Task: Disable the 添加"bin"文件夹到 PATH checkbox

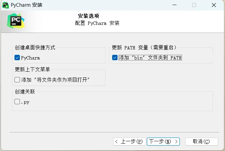Action: tap(115, 58)
